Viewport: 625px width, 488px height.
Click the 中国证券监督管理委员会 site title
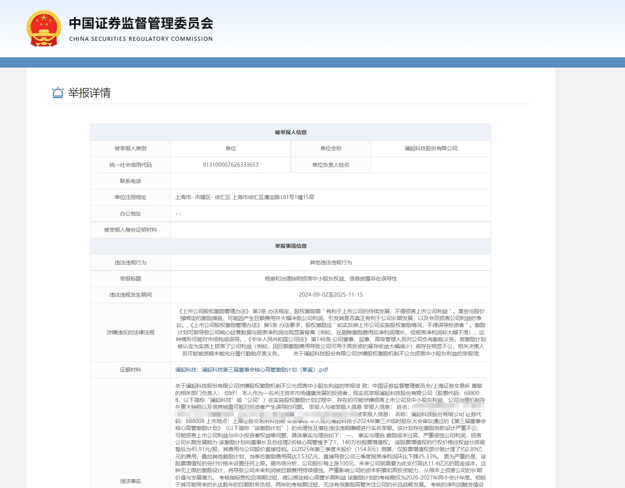pyautogui.click(x=141, y=23)
